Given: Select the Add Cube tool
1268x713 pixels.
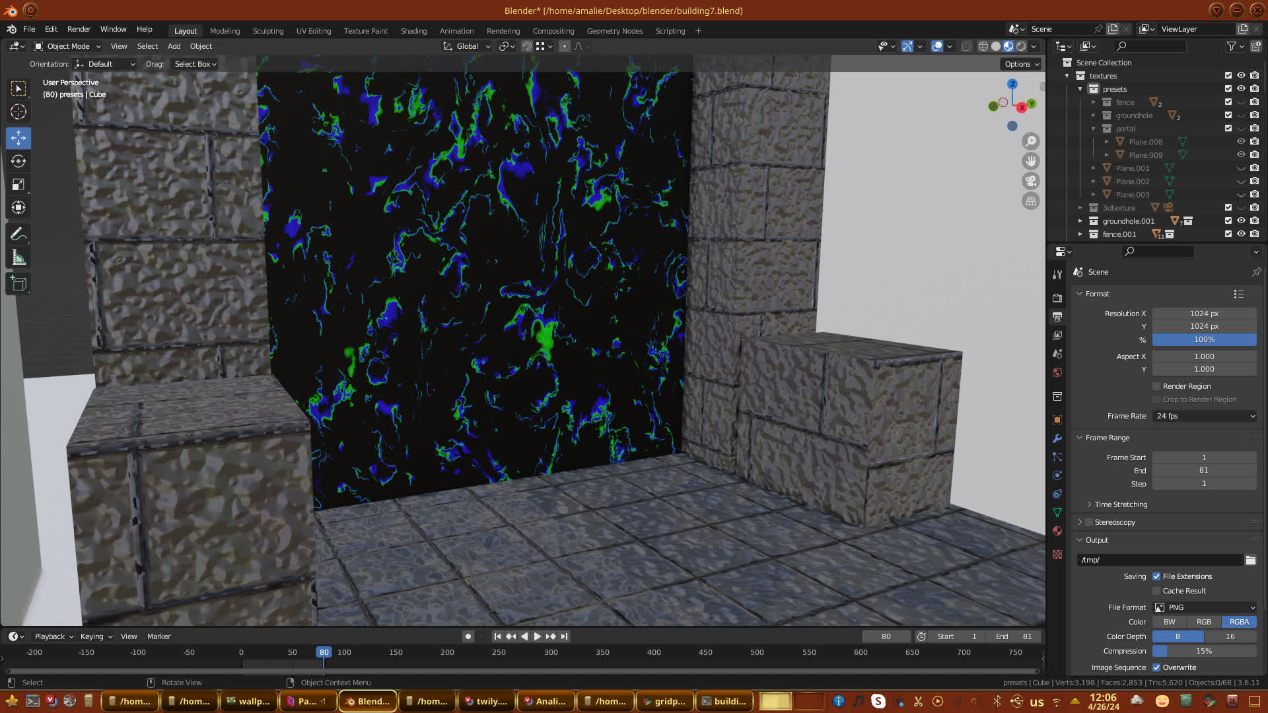Looking at the screenshot, I should point(18,284).
